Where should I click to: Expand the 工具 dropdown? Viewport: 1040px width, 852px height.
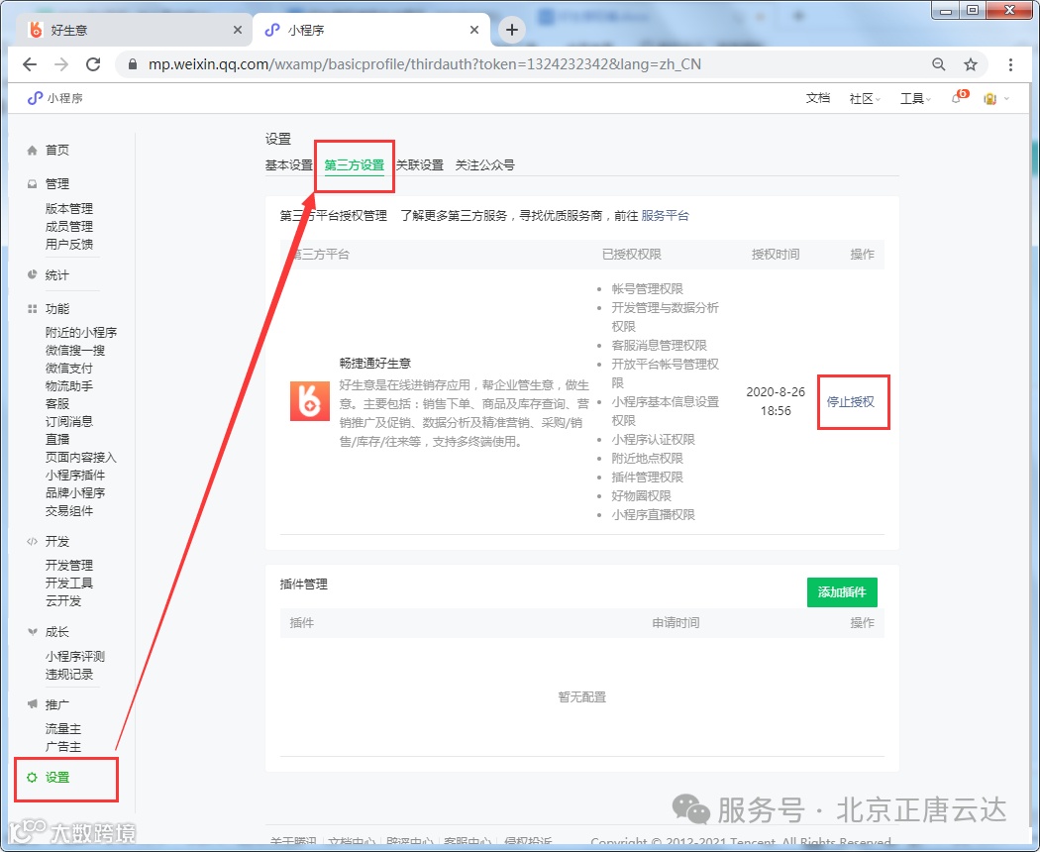click(915, 98)
